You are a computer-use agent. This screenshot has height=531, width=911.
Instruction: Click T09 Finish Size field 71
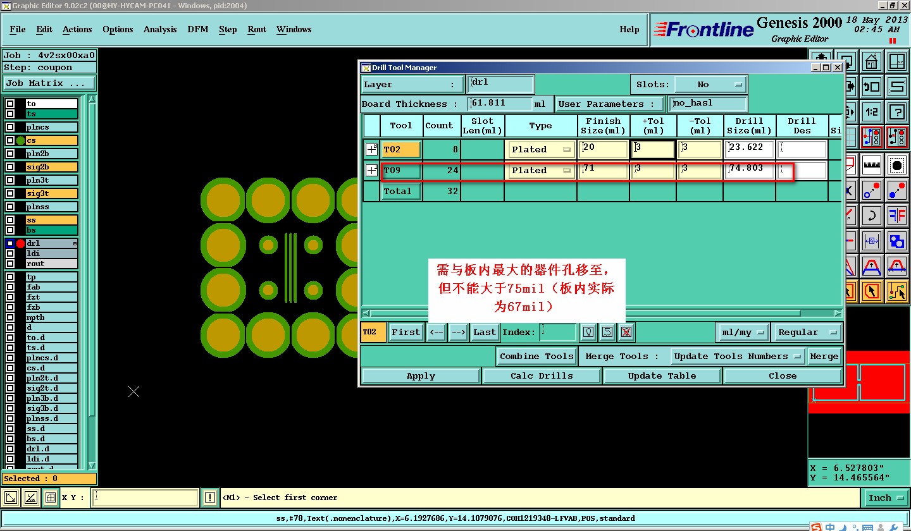pyautogui.click(x=604, y=170)
